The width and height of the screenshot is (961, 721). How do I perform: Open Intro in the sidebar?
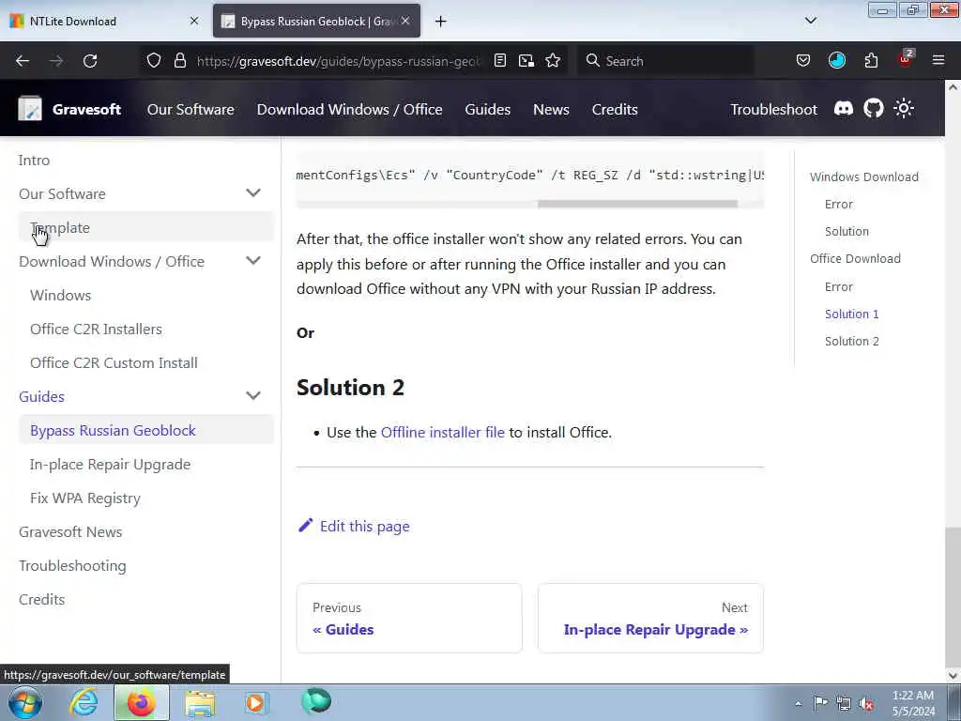35,160
